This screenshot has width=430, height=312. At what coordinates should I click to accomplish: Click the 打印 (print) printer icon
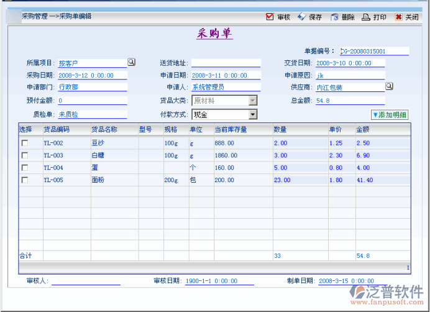coord(367,17)
